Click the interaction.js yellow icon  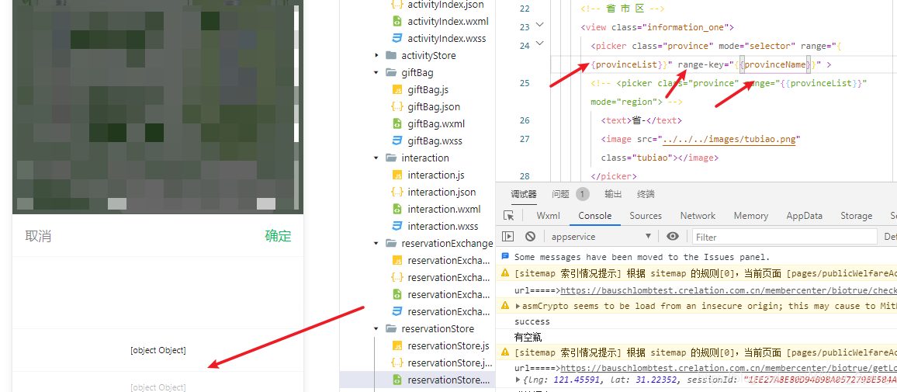click(x=397, y=175)
